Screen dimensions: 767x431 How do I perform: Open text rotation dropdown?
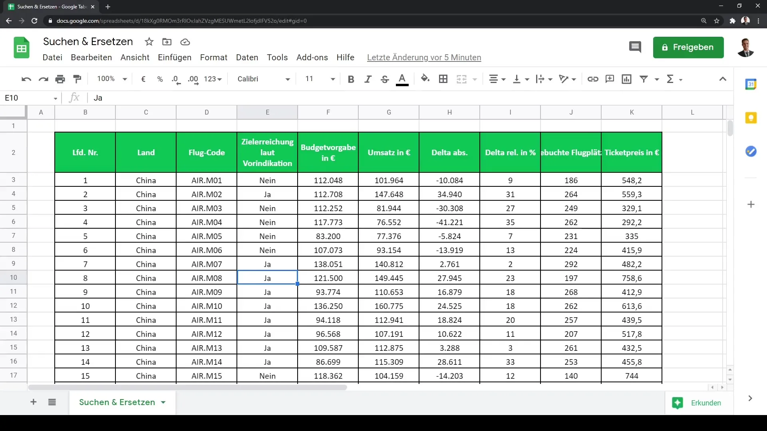pyautogui.click(x=567, y=79)
